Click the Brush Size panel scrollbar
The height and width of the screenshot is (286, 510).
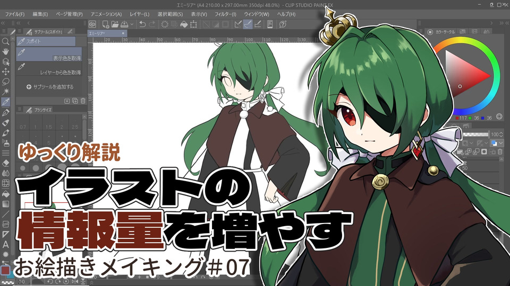(84, 130)
